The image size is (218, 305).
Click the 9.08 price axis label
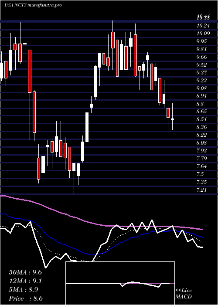(x=201, y=88)
